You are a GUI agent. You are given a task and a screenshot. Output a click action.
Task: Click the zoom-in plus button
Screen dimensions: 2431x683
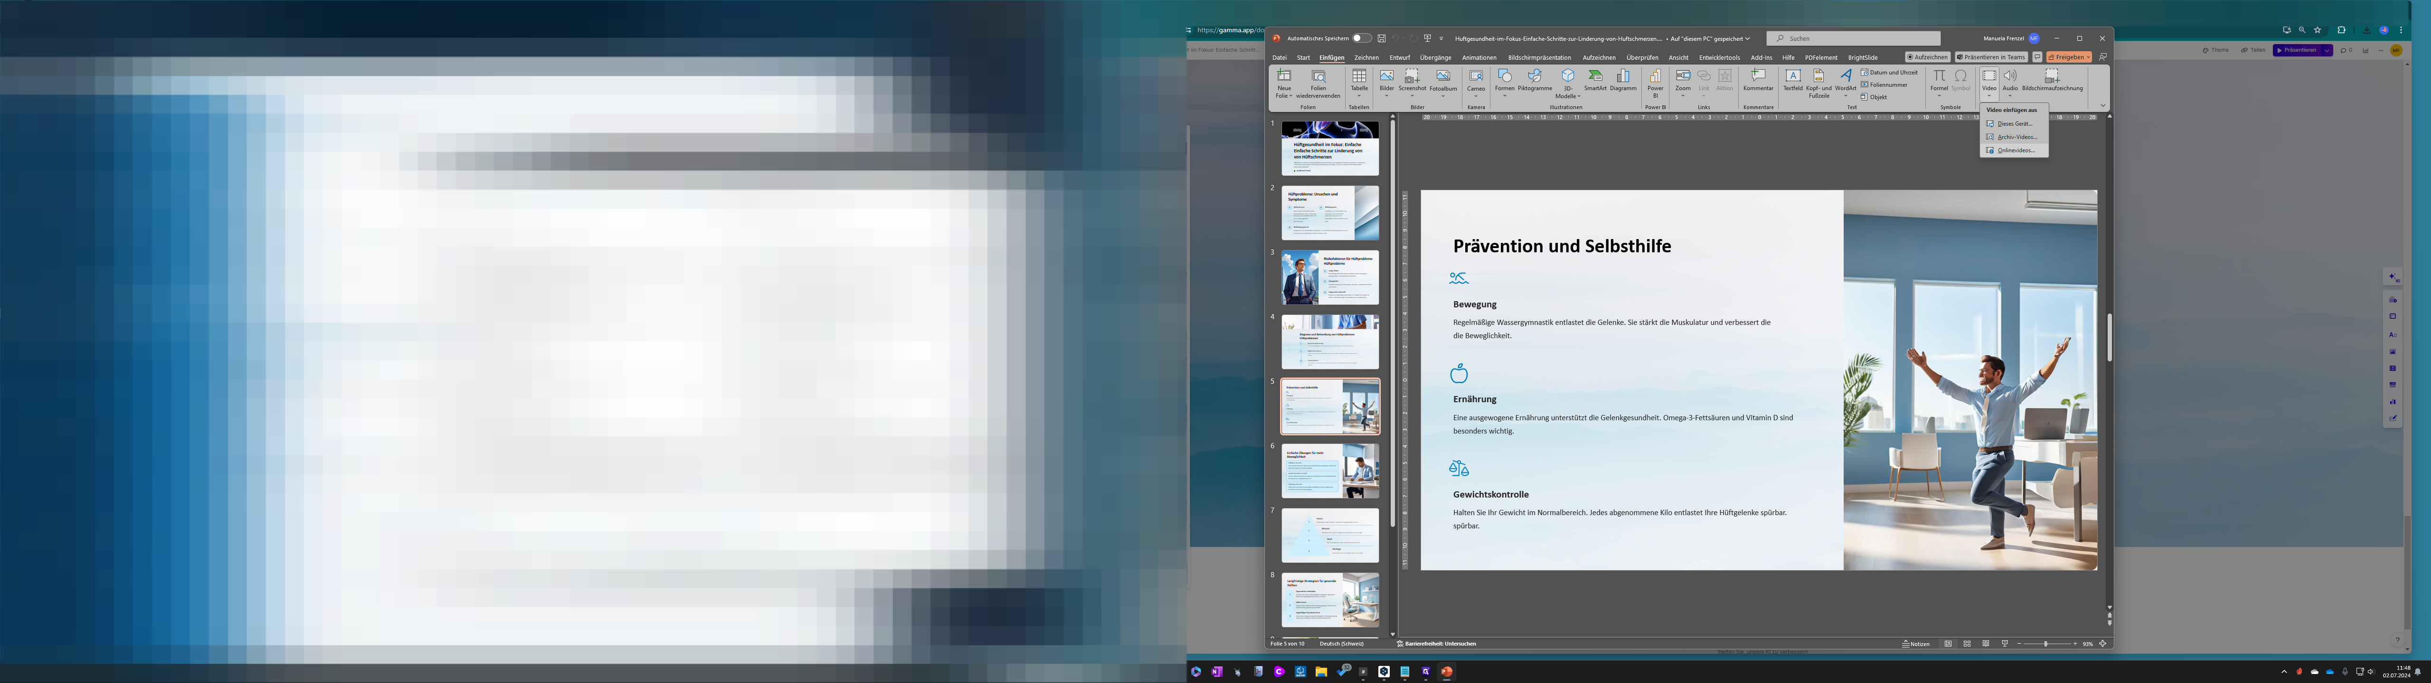click(x=2075, y=643)
